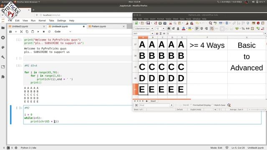
Task: Open the Liberation Sans font name dropdown
Action: point(152,29)
